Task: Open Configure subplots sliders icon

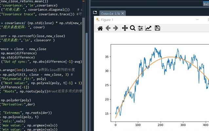Action: click(140, 28)
